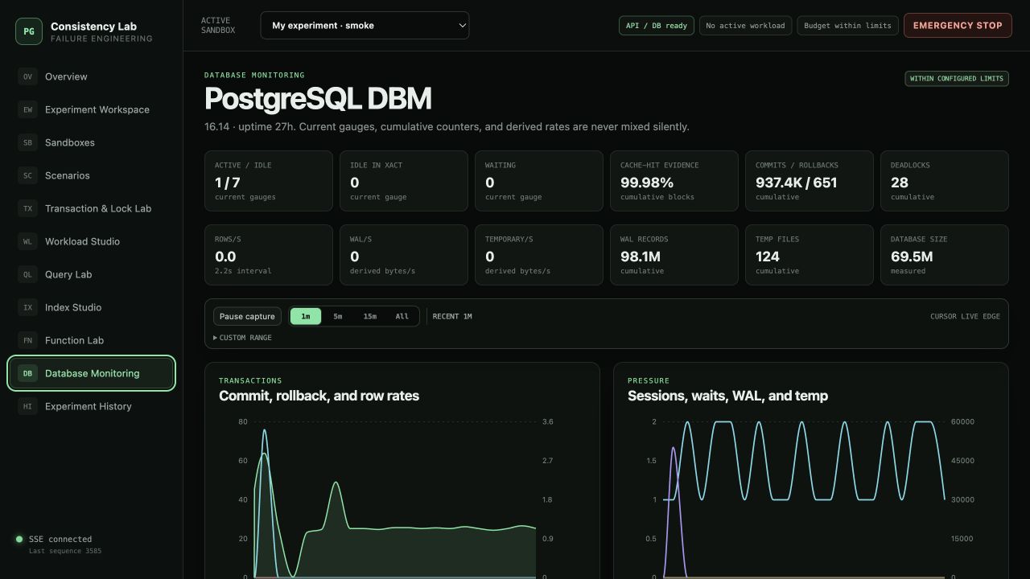Screen dimensions: 1030x579
Task: Click the Database Size 69.5M card
Action: 945,255
